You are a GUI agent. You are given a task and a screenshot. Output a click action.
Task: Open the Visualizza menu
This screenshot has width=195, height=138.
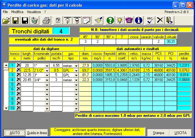tap(34, 12)
